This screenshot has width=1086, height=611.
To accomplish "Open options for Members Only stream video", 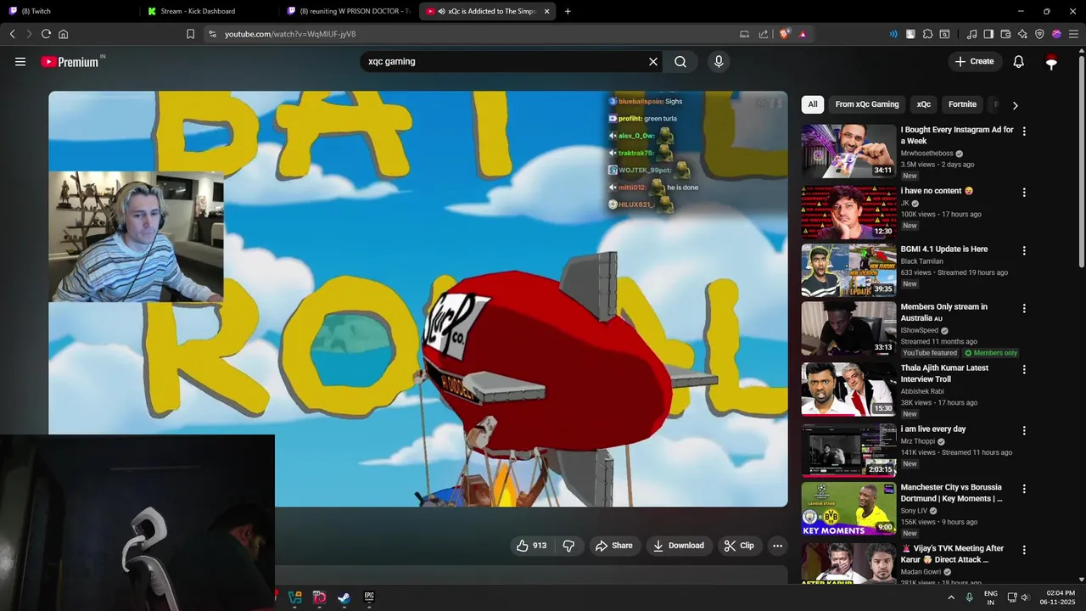I will (1024, 309).
